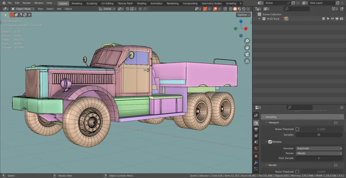Open the Passes Albedo dropdown
This screenshot has height=178, width=346.
(319, 153)
